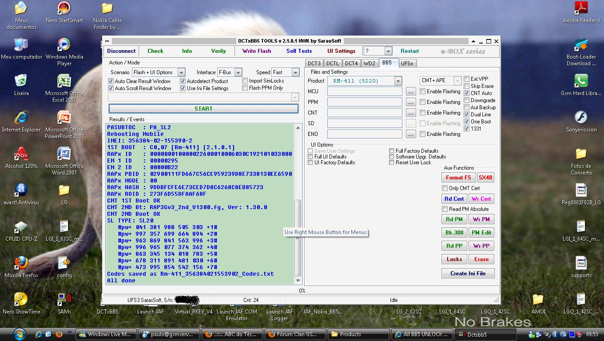
Task: Click the Rd Cert button
Action: click(454, 199)
